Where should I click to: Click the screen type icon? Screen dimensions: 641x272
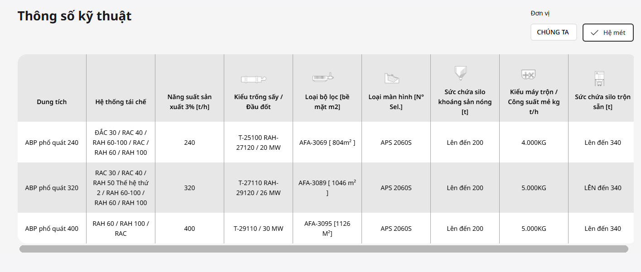pos(391,78)
